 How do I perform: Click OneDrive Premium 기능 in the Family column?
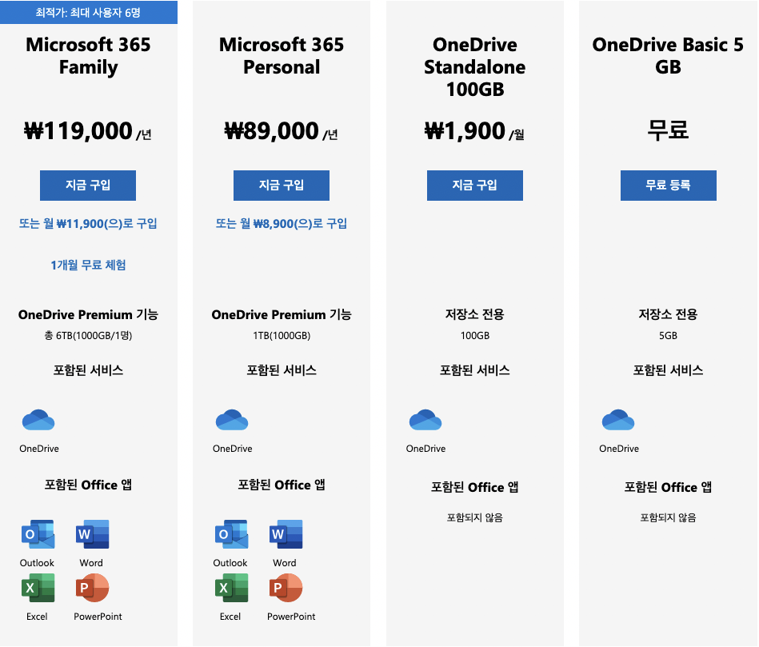(88, 314)
